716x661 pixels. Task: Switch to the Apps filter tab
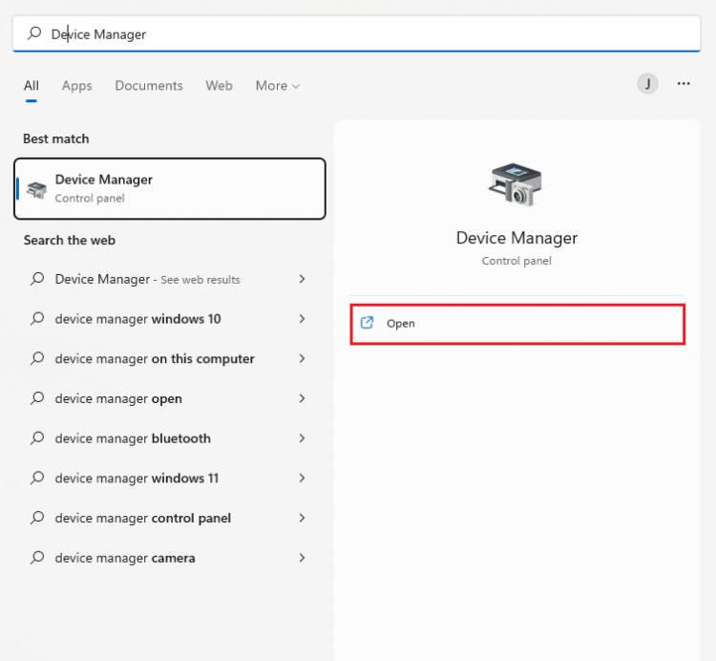tap(76, 86)
